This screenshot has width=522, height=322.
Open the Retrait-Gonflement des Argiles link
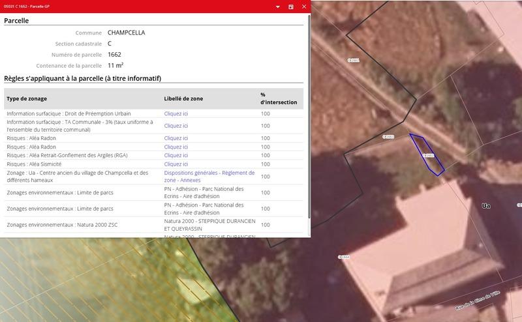click(176, 155)
